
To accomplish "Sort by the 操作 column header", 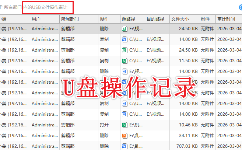I will [109, 19].
